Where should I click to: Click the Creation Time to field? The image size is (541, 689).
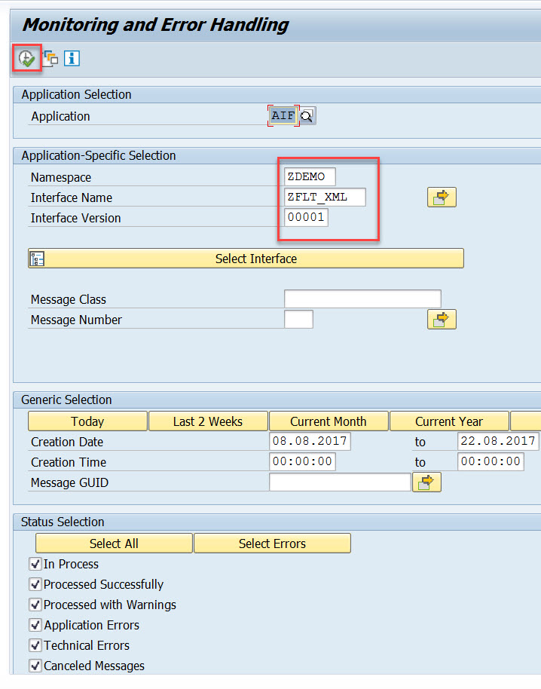[491, 462]
